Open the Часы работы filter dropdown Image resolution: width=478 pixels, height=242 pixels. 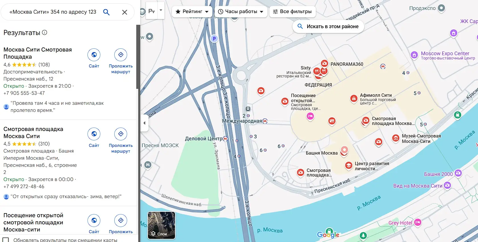point(241,12)
